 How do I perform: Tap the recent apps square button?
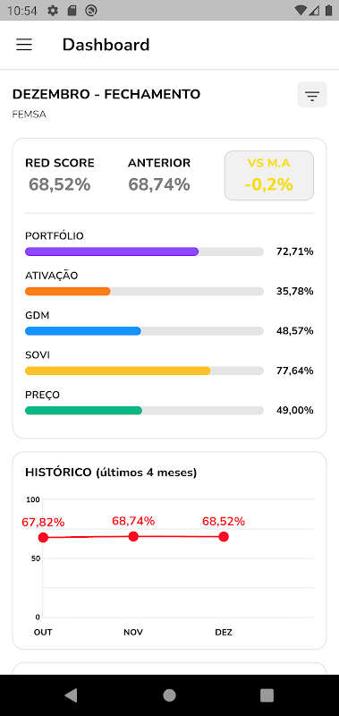(267, 695)
